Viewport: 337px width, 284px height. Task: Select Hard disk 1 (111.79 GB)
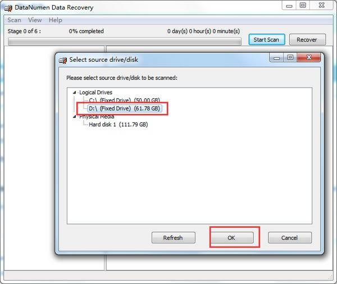[118, 125]
